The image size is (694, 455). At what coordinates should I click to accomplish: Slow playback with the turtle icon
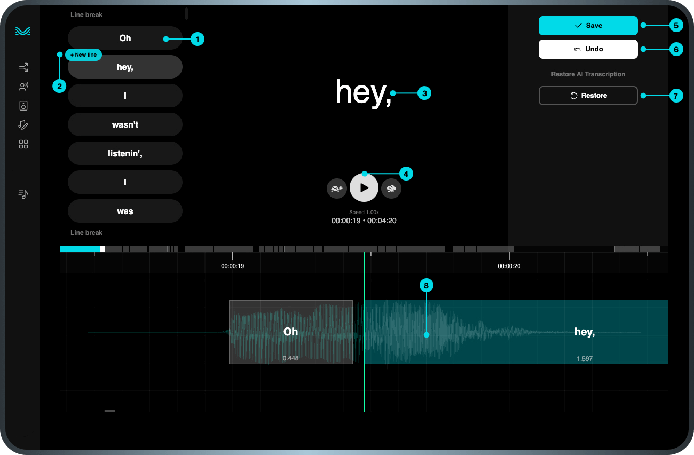[x=337, y=188]
